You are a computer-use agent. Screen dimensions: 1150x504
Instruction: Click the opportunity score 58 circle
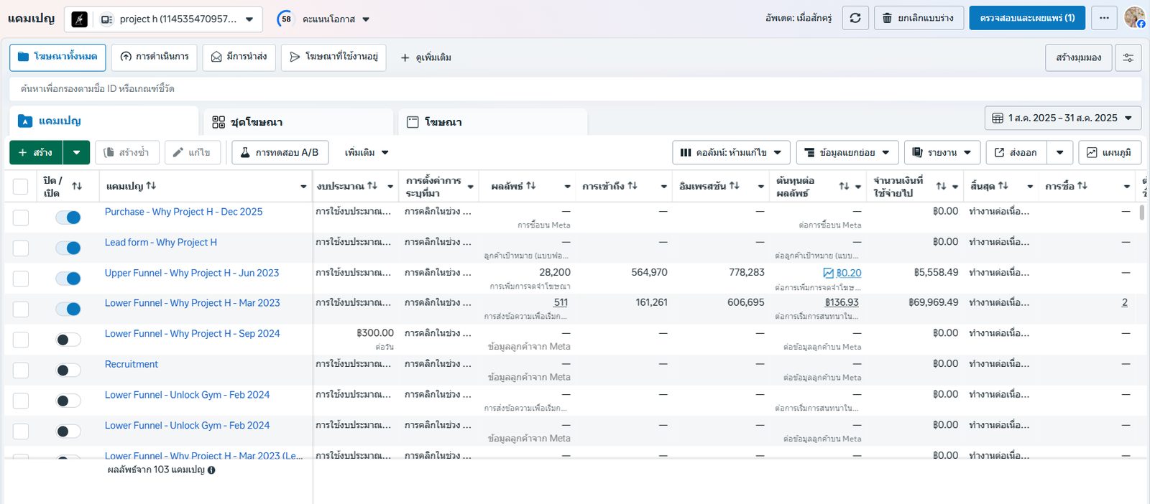point(286,19)
